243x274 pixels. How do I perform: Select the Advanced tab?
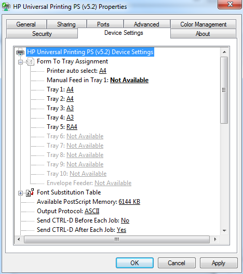146,24
